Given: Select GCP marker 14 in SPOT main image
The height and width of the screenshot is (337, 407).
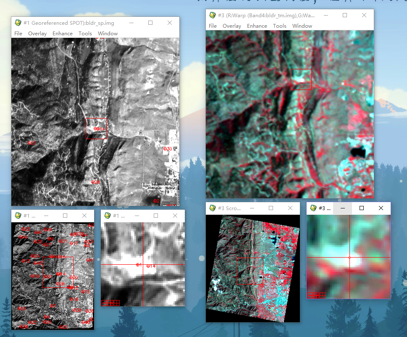Looking at the screenshot, I should [x=101, y=129].
